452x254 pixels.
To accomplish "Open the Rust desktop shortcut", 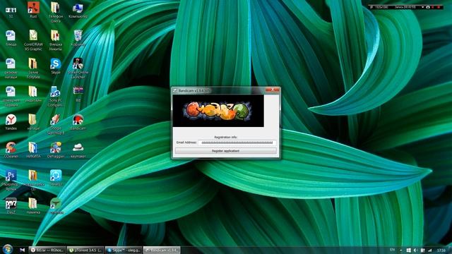I will pos(33,10).
